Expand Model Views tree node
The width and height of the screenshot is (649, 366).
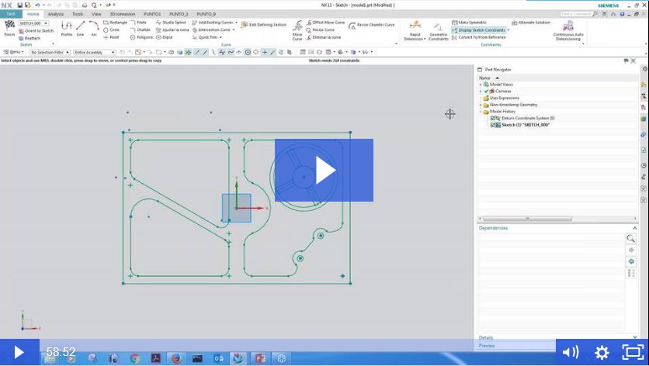[x=481, y=85]
